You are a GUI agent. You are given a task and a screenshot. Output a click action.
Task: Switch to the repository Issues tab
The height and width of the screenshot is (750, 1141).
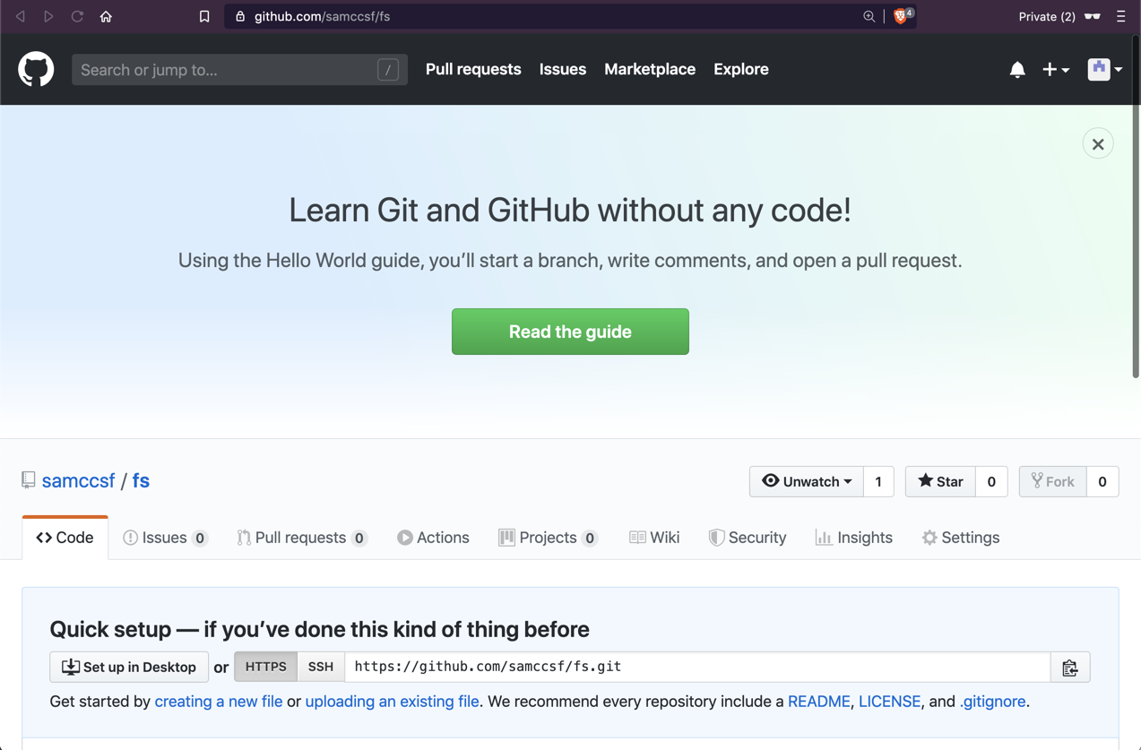[x=165, y=538]
